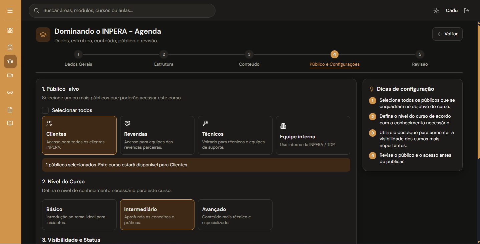This screenshot has height=244, width=480.
Task: Focus the search field for áreas, módulos, cursos
Action: [x=122, y=11]
